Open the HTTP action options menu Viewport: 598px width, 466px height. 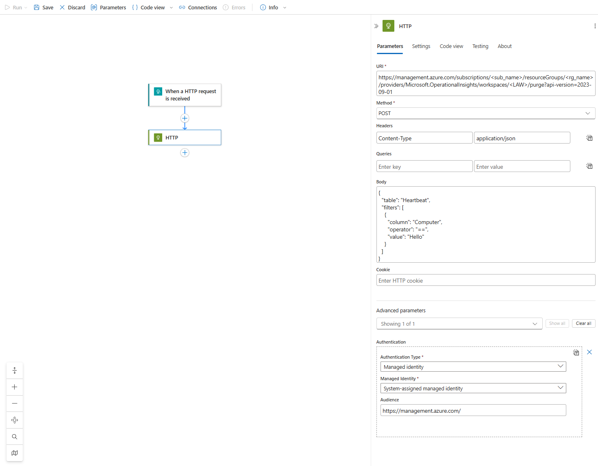click(x=595, y=26)
